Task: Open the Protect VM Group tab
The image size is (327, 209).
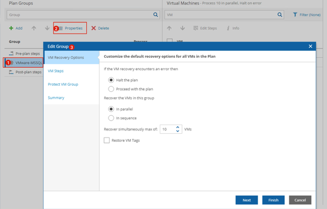Action: [x=63, y=85]
